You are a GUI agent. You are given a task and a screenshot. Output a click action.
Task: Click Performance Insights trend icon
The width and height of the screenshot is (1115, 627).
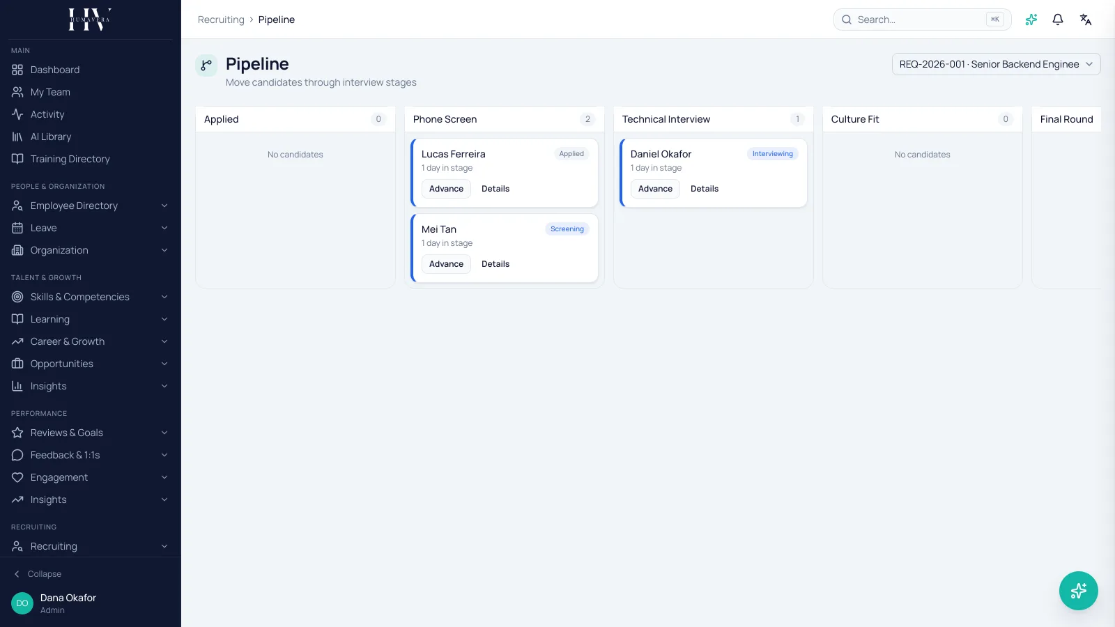coord(17,500)
